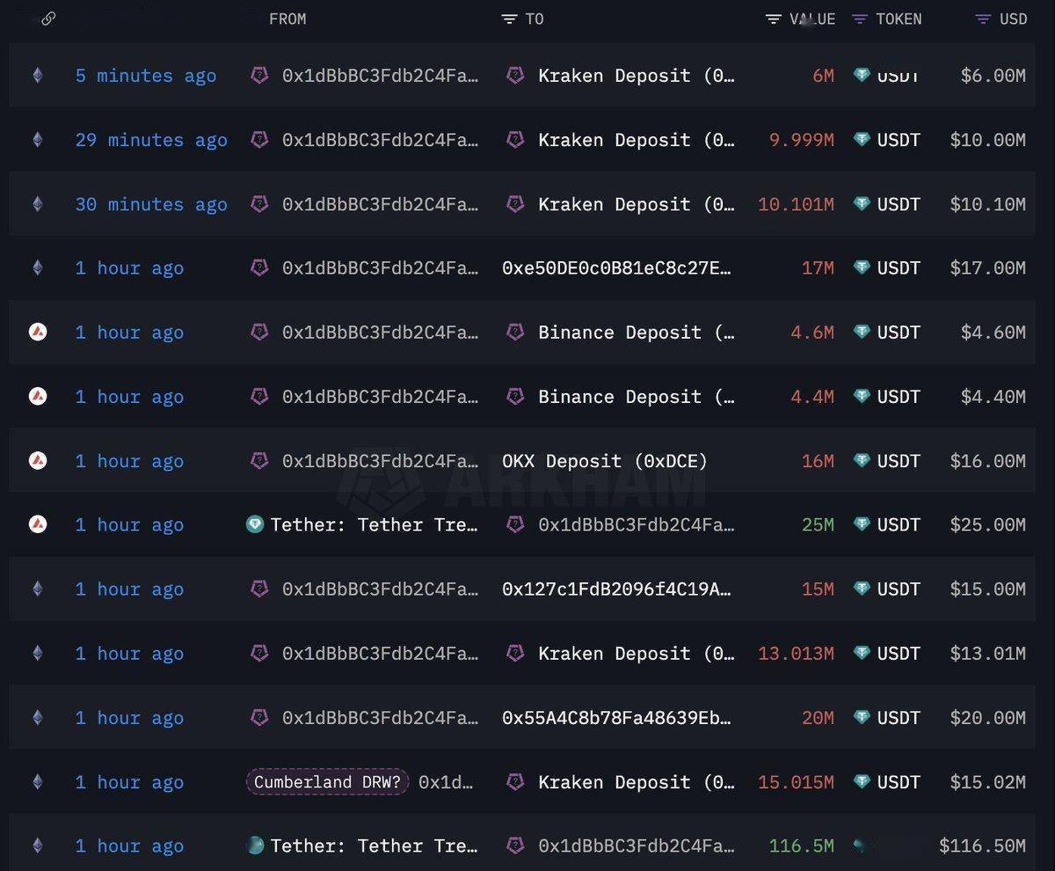Screen dimensions: 1055x871
Task: Open the OKX Deposit (0xDCE) address
Action: [x=605, y=460]
